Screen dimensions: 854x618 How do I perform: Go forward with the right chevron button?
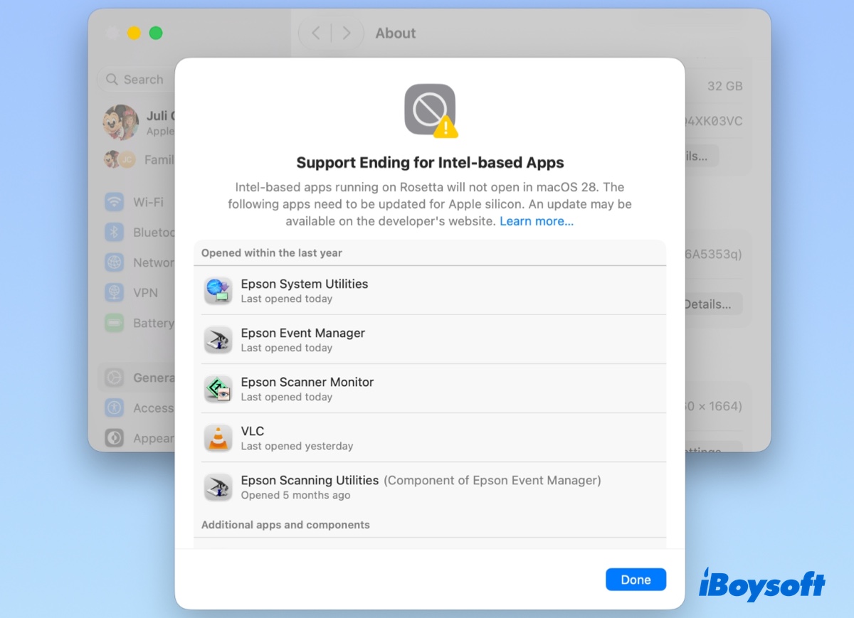[346, 33]
